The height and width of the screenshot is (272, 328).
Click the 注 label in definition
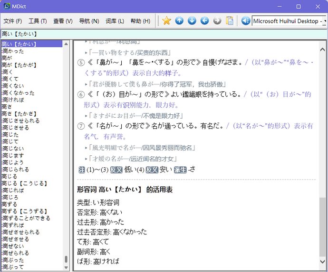pyautogui.click(x=82, y=170)
